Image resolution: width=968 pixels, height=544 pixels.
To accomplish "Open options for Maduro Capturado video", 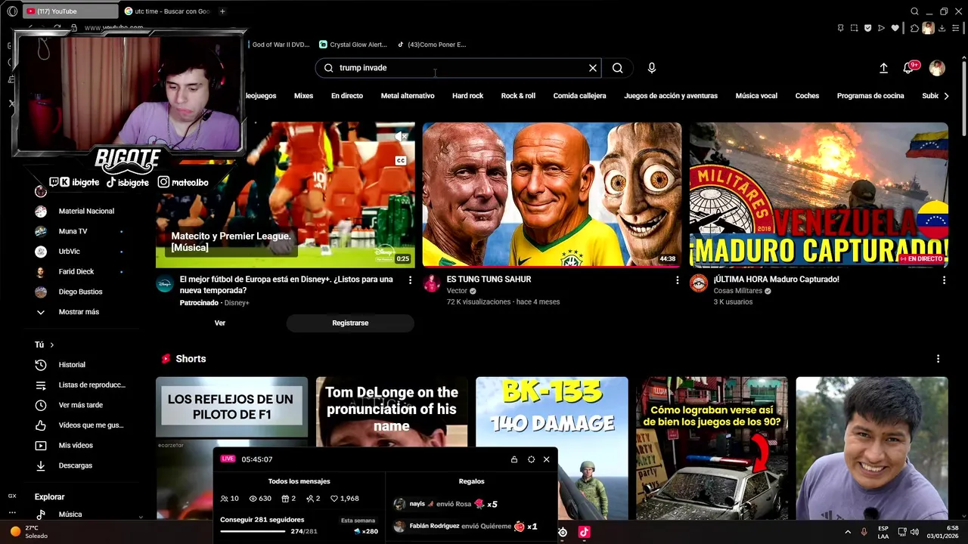I will coord(944,280).
